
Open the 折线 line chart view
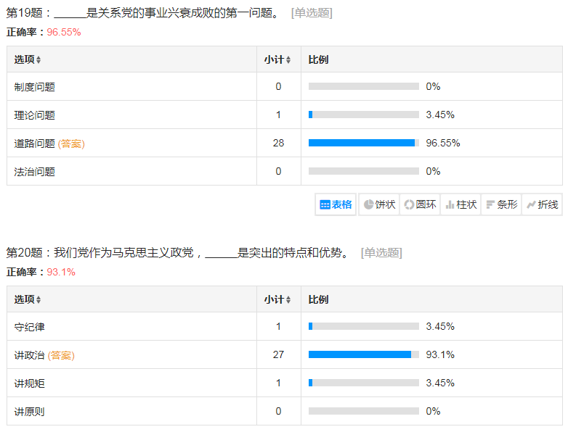point(542,204)
